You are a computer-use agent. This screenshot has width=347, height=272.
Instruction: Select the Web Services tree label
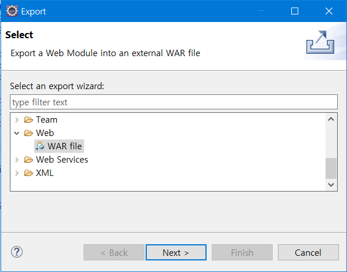(62, 160)
